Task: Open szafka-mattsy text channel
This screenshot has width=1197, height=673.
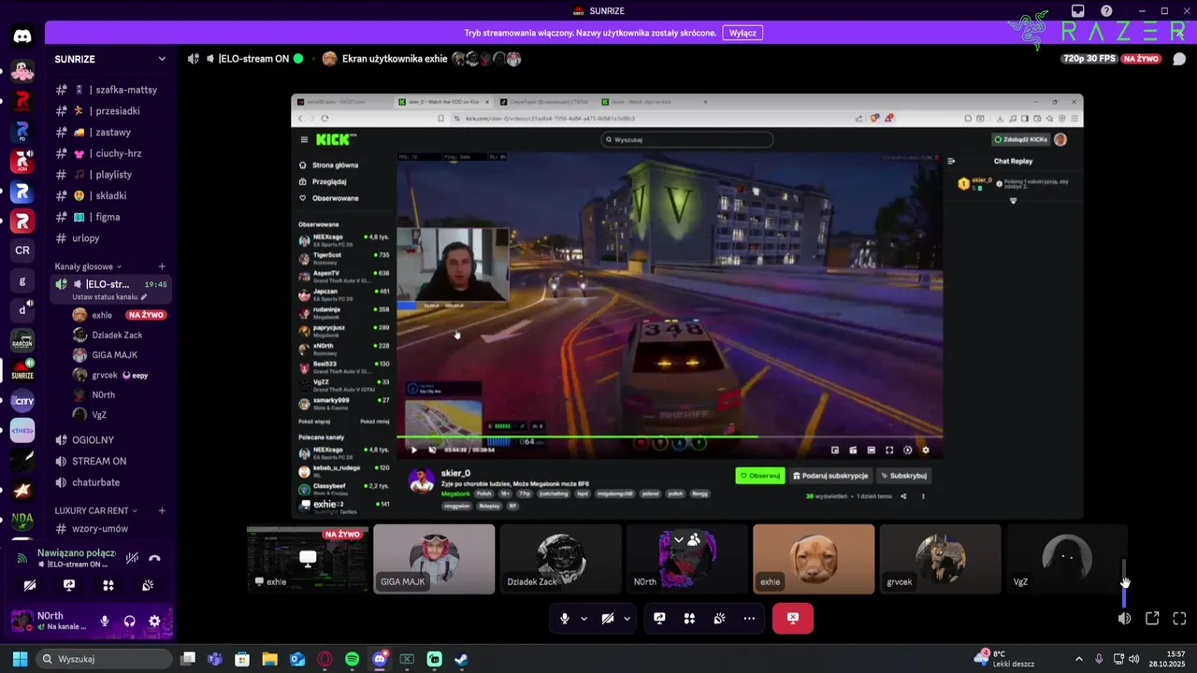Action: point(112,90)
